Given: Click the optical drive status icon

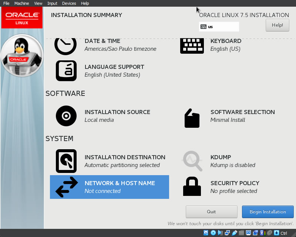Looking at the screenshot, I should [x=213, y=233].
